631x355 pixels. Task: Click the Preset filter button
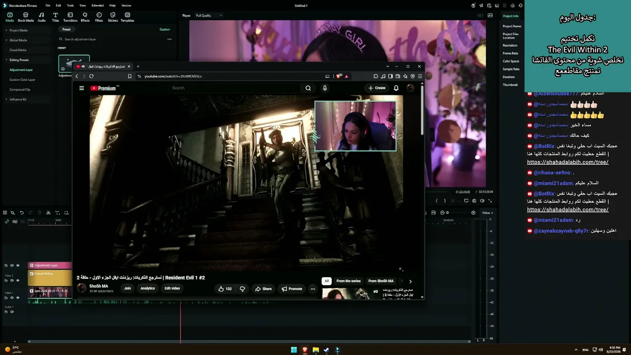point(66,29)
